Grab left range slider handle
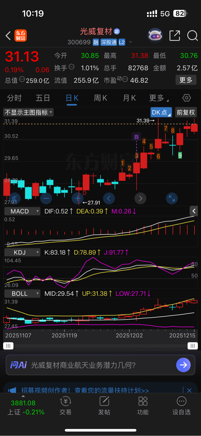 (8, 346)
